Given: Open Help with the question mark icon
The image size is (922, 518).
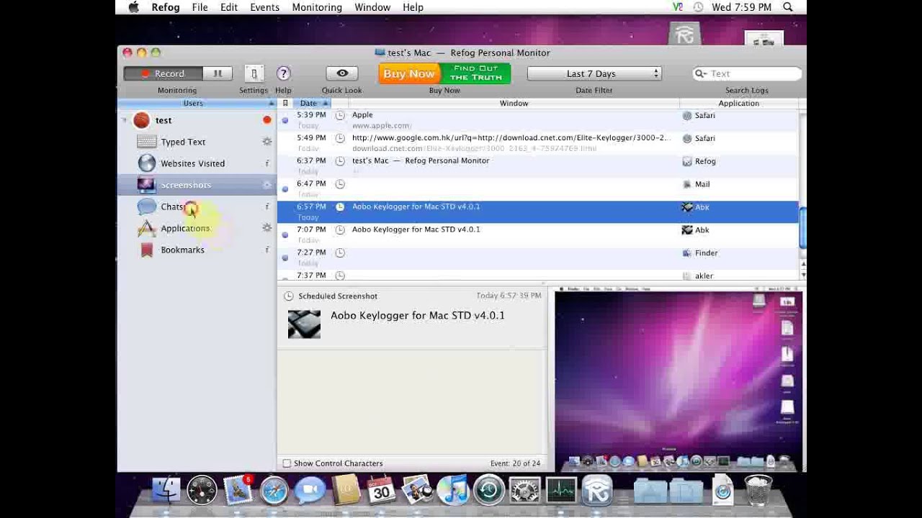Looking at the screenshot, I should point(283,73).
